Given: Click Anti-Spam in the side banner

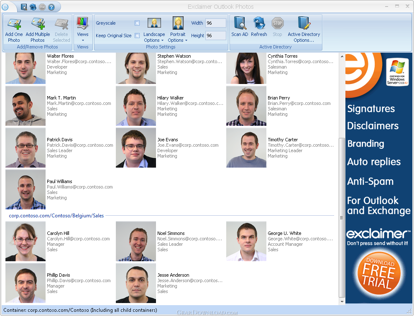Looking at the screenshot, I should coord(370,182).
